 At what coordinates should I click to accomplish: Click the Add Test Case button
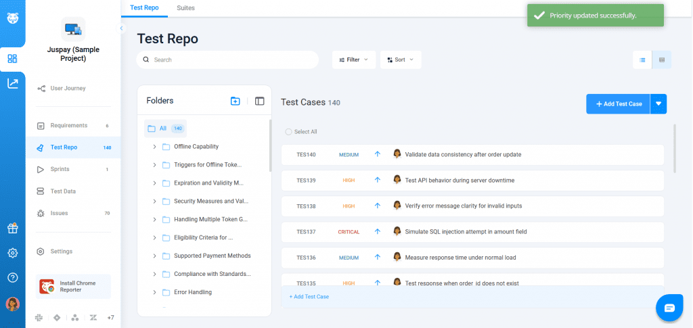pyautogui.click(x=618, y=103)
